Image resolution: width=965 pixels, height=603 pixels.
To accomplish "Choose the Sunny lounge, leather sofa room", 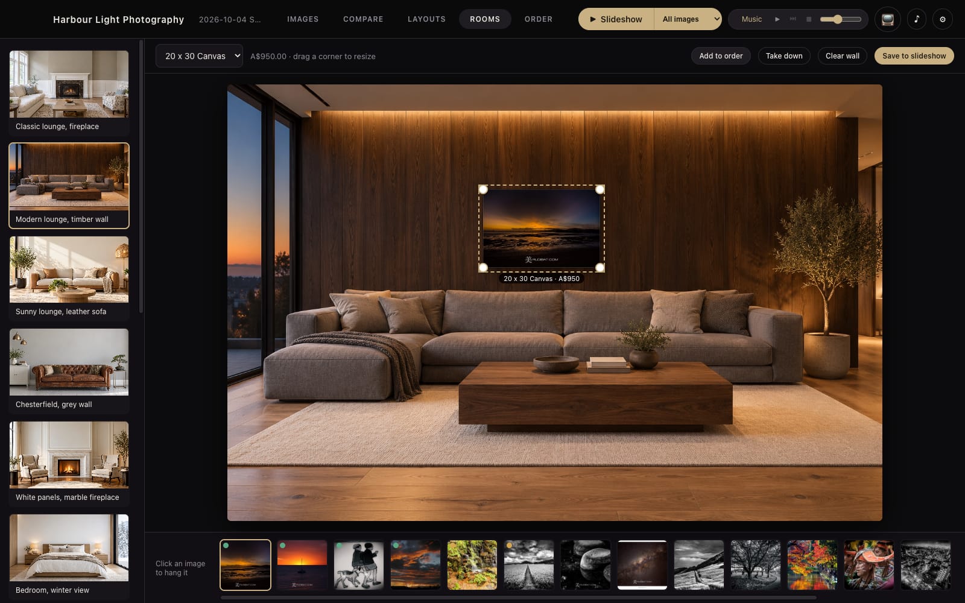I will [x=69, y=278].
